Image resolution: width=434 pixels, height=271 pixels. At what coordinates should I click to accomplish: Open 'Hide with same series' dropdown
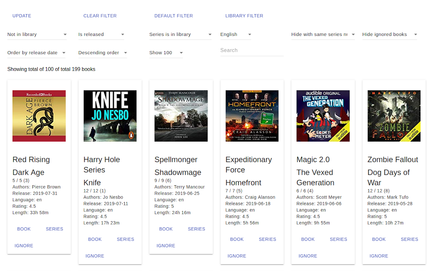[x=323, y=34]
